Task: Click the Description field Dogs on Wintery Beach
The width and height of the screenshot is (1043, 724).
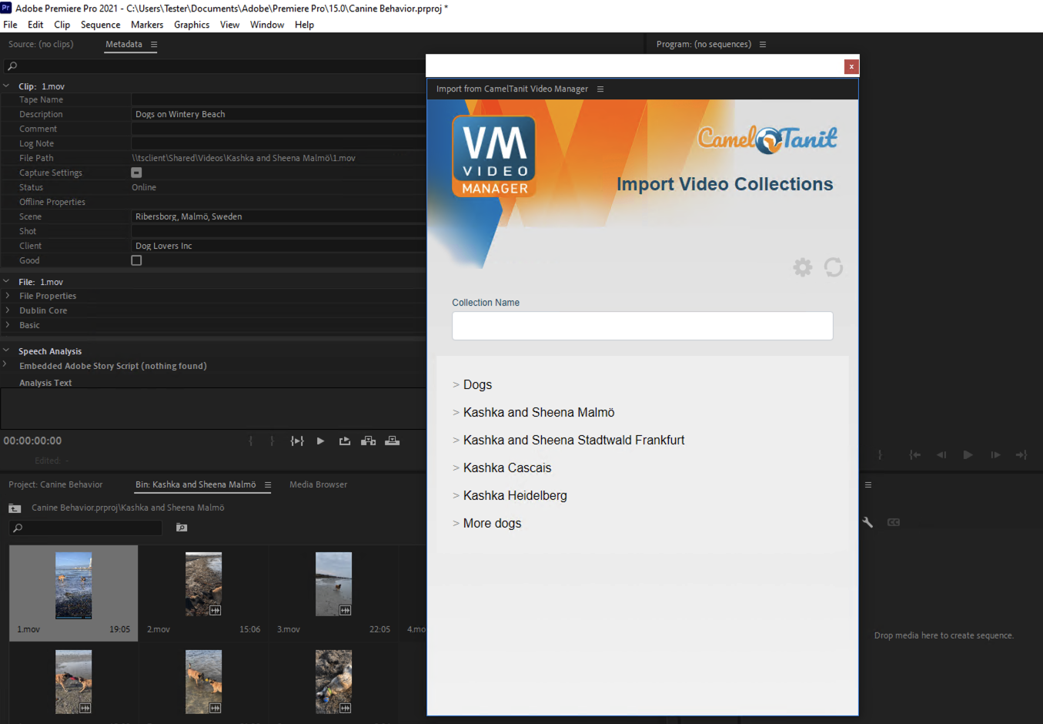Action: click(278, 114)
